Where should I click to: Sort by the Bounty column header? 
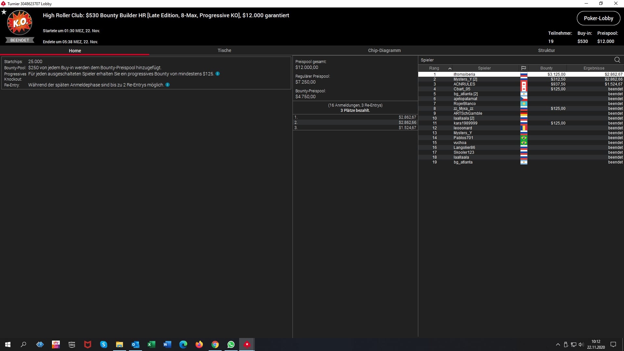[x=546, y=68]
